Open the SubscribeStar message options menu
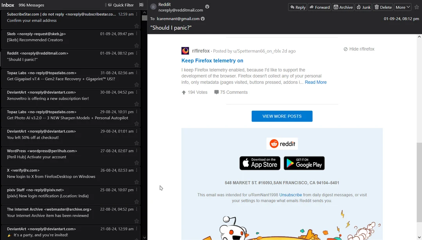The image size is (422, 240). point(136,14)
